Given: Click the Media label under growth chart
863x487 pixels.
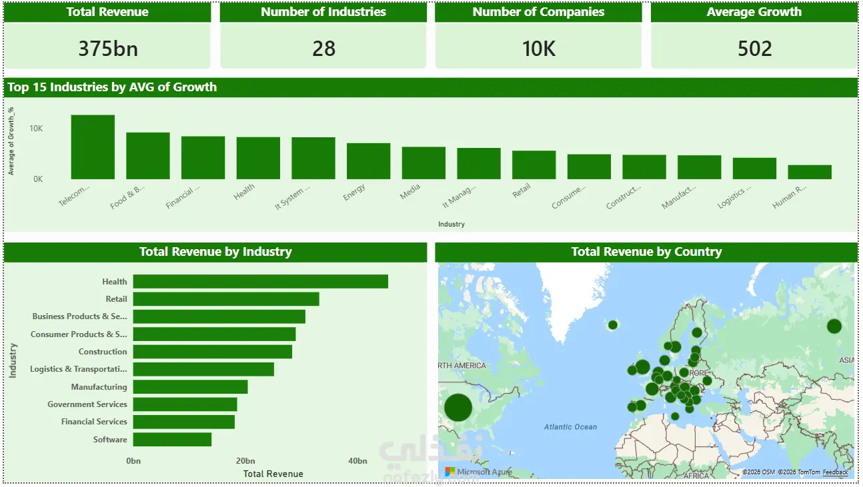Looking at the screenshot, I should click(410, 193).
